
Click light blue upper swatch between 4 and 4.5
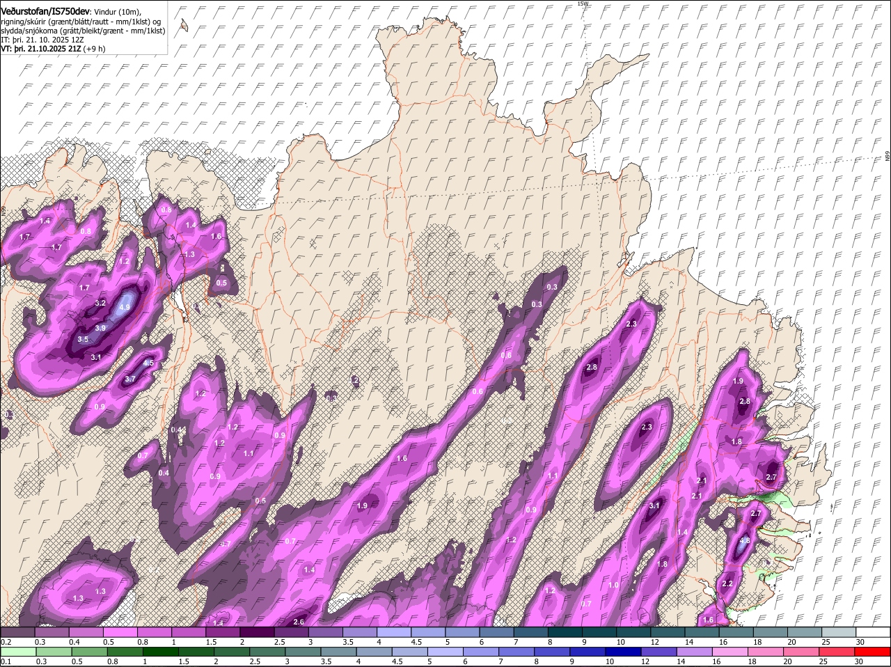395,632
